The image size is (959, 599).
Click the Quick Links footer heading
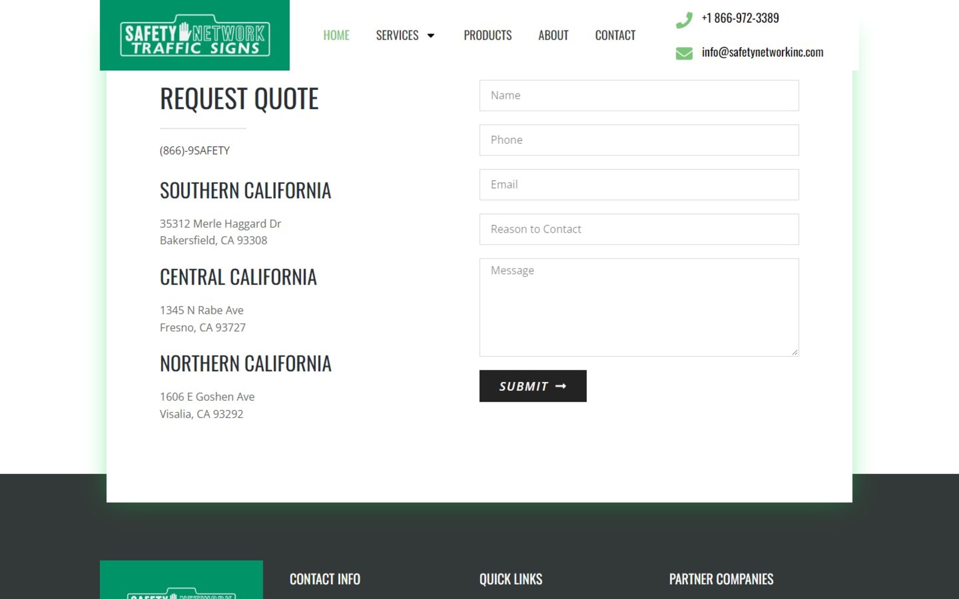(511, 579)
